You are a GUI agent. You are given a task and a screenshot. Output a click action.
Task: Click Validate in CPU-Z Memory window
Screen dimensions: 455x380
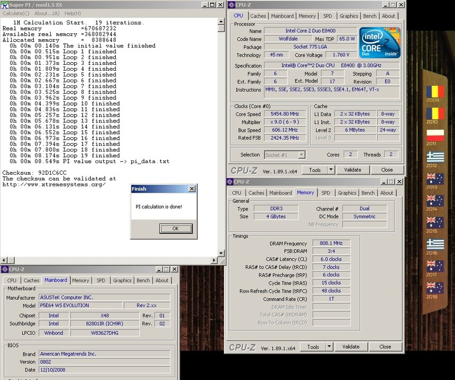(351, 346)
